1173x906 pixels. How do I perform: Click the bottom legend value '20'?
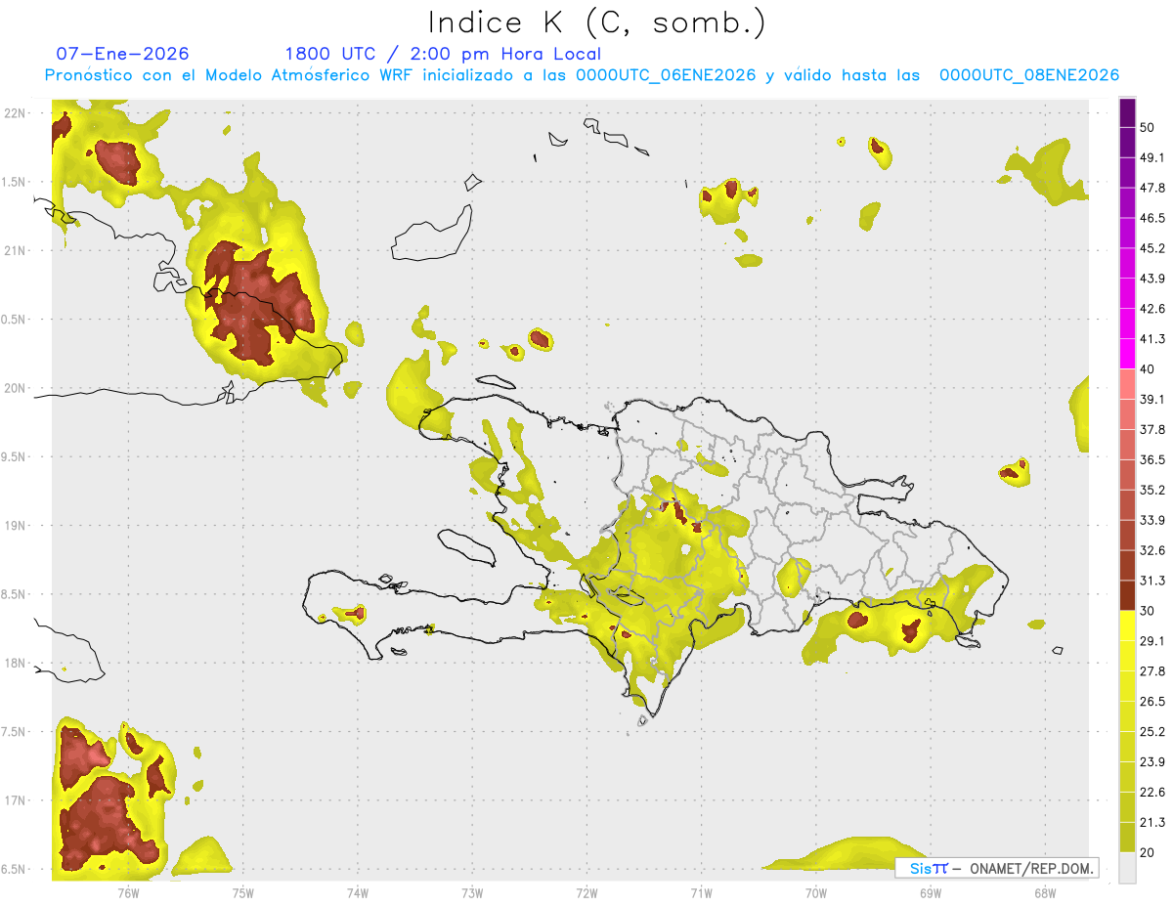1148,852
